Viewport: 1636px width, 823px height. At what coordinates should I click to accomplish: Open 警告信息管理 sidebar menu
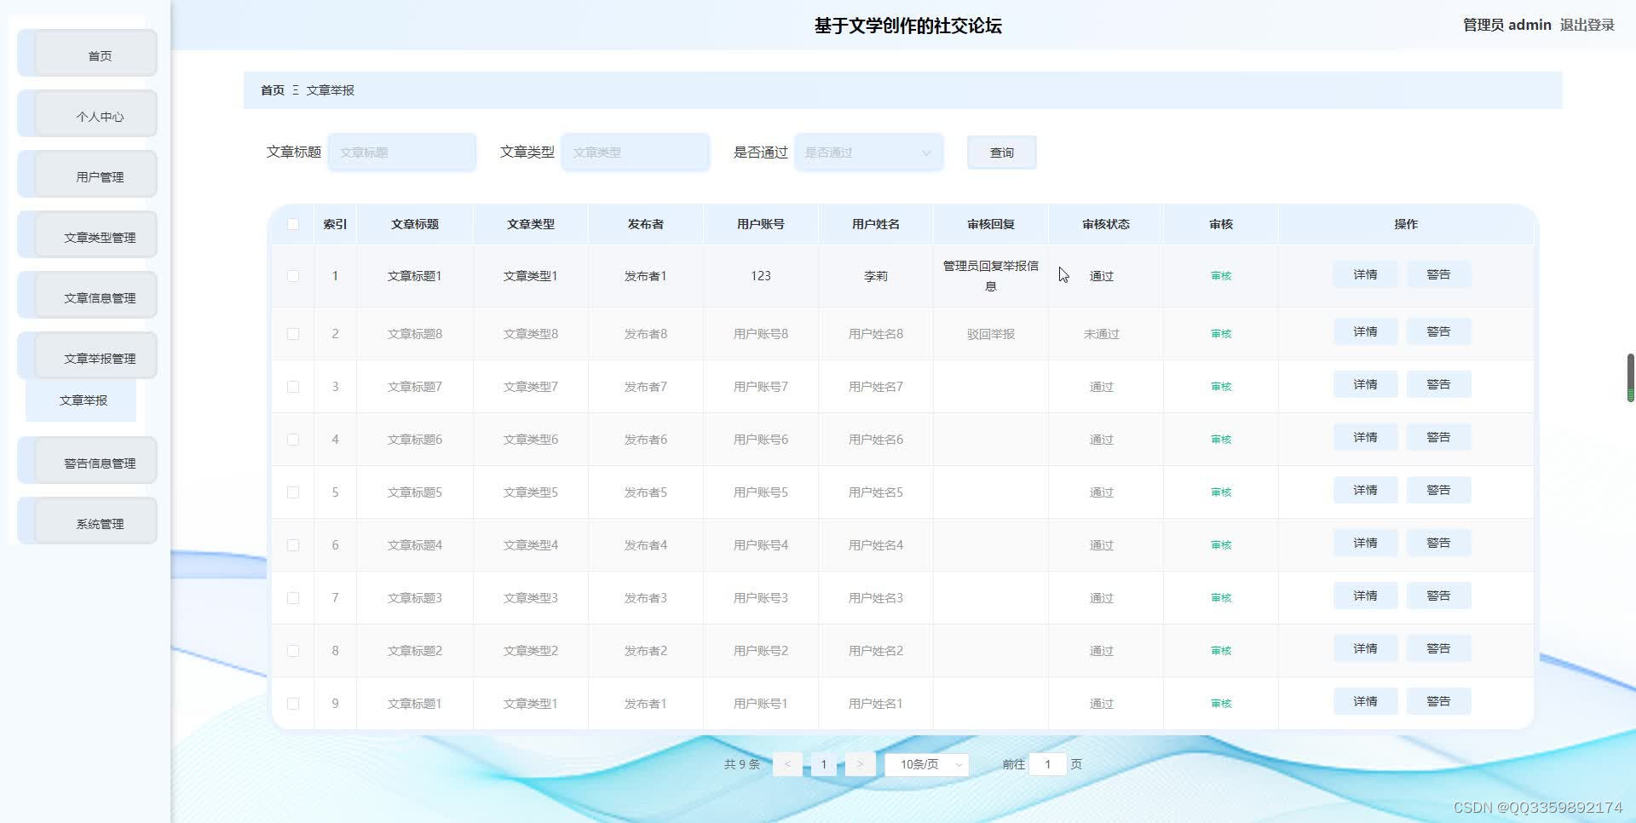[88, 461]
